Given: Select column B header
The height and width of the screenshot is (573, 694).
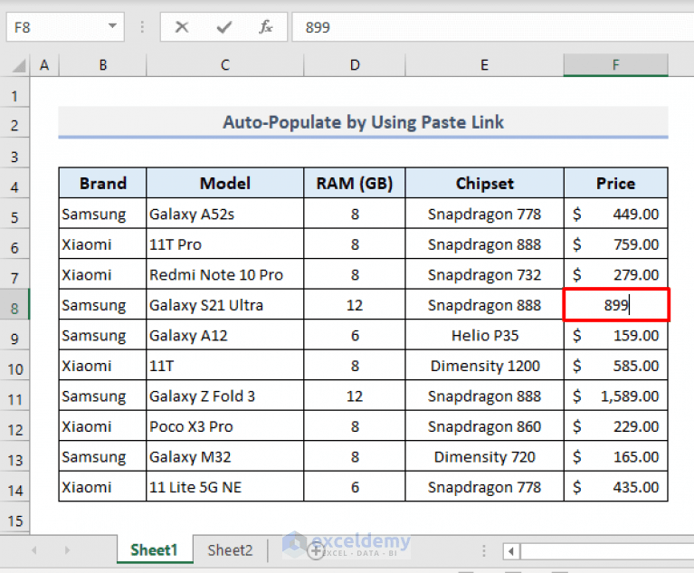Looking at the screenshot, I should click(102, 65).
